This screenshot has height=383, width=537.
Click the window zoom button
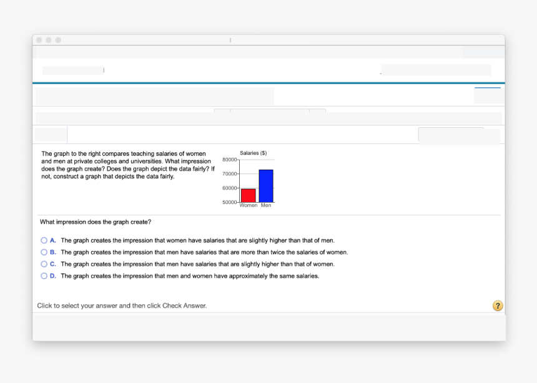pyautogui.click(x=58, y=40)
